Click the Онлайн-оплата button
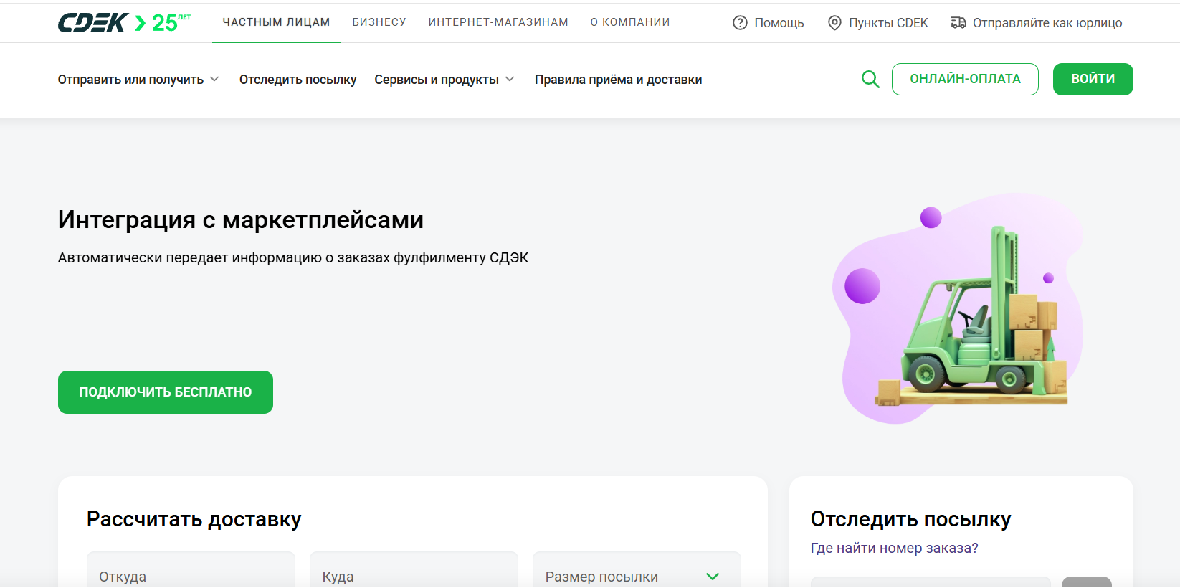This screenshot has width=1180, height=588. click(x=965, y=79)
